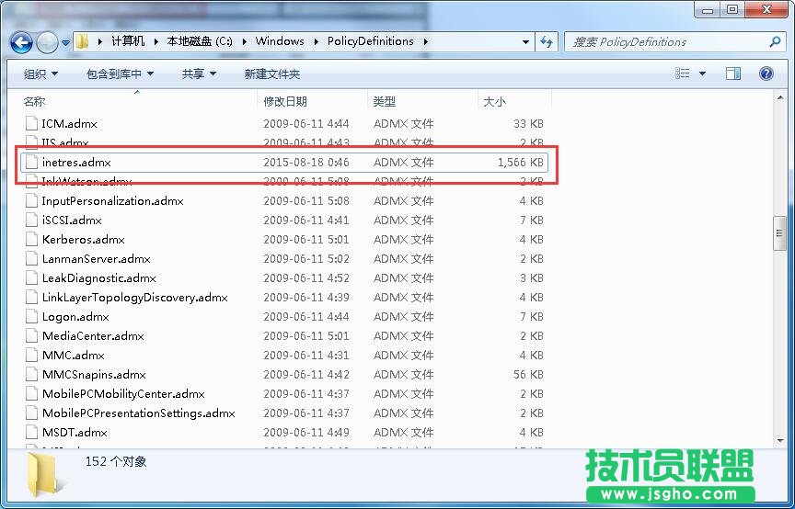The image size is (795, 509).
Task: Click PolicyDefinitions in the address breadcrumb
Action: tap(370, 41)
